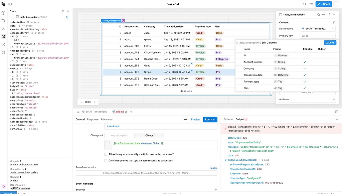Image resolution: width=342 pixels, height=194 pixels.
Task: Add a Success event handler
Action: tap(216, 190)
